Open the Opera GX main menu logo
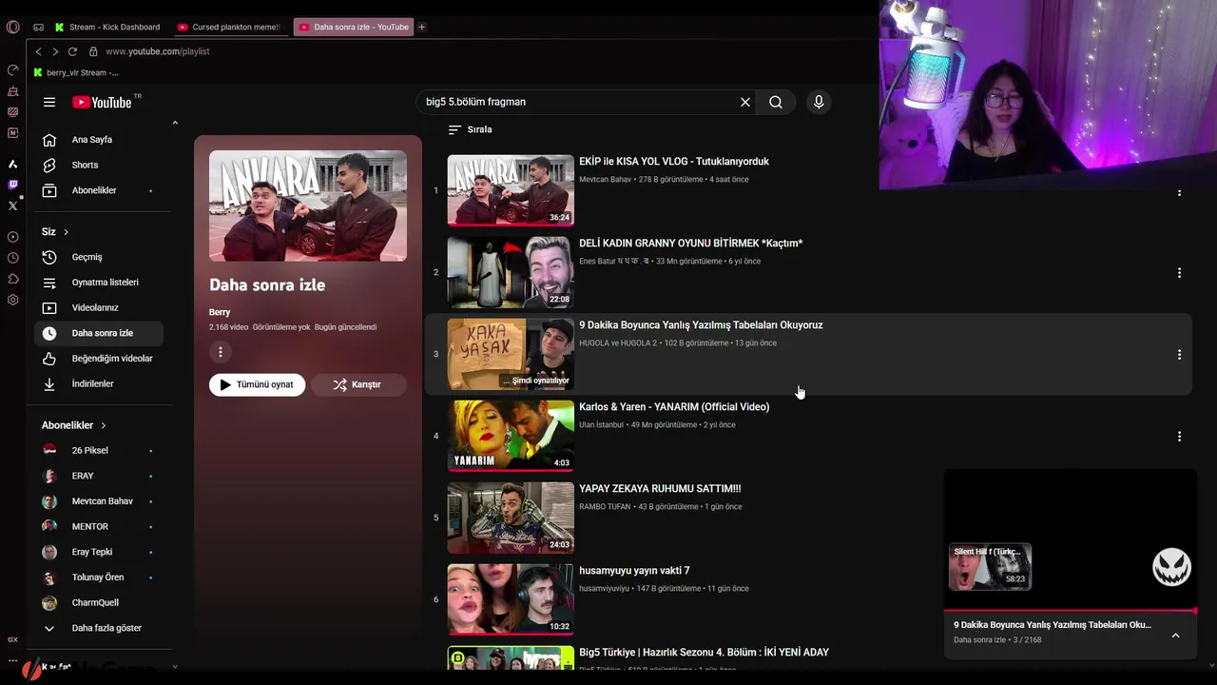 (x=12, y=27)
